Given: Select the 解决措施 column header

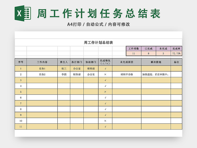Looking at the screenshot, I should (156, 62).
